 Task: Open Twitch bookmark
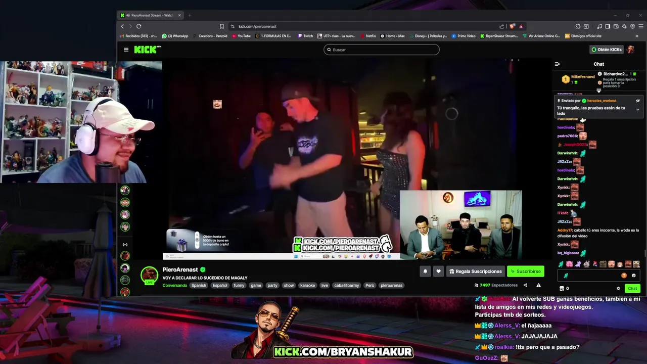(305, 36)
